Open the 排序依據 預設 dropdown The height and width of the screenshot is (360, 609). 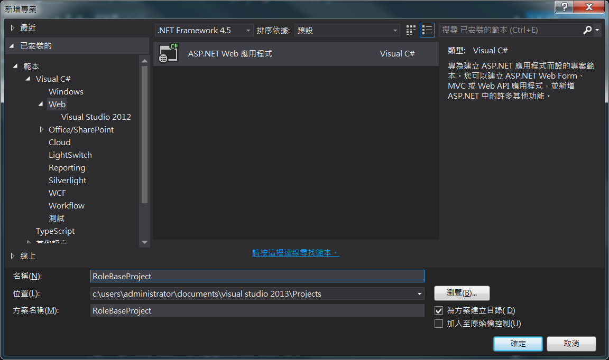(x=347, y=30)
